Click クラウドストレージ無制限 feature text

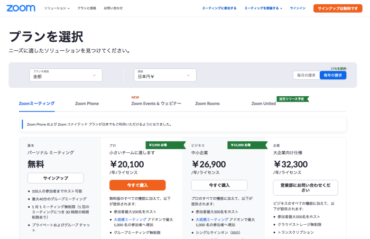300,224
